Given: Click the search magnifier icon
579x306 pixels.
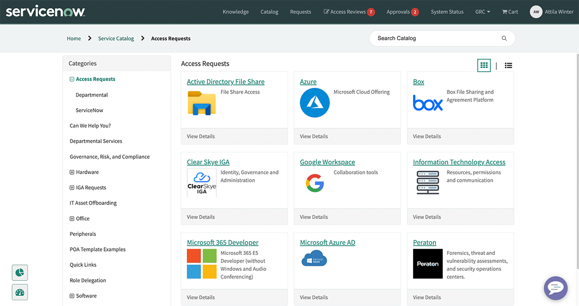Looking at the screenshot, I should pyautogui.click(x=504, y=38).
